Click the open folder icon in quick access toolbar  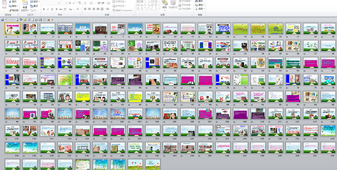point(25,20)
